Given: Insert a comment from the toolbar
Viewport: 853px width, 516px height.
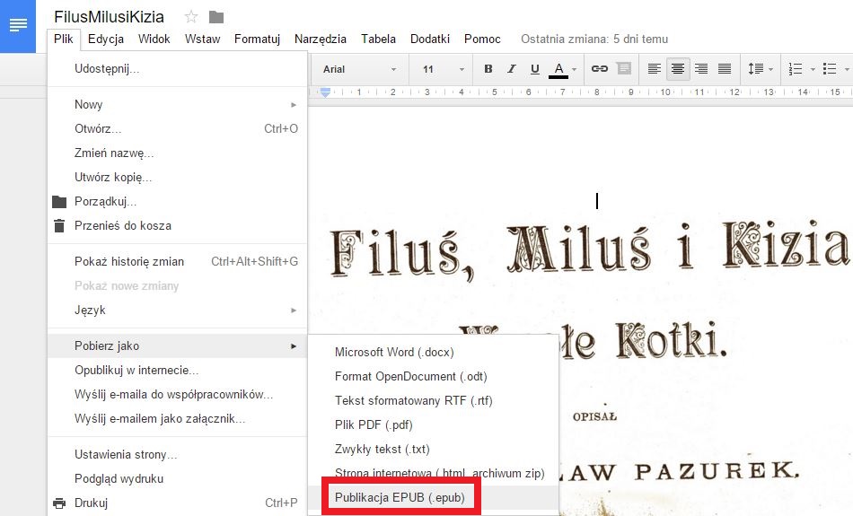Looking at the screenshot, I should click(x=623, y=68).
